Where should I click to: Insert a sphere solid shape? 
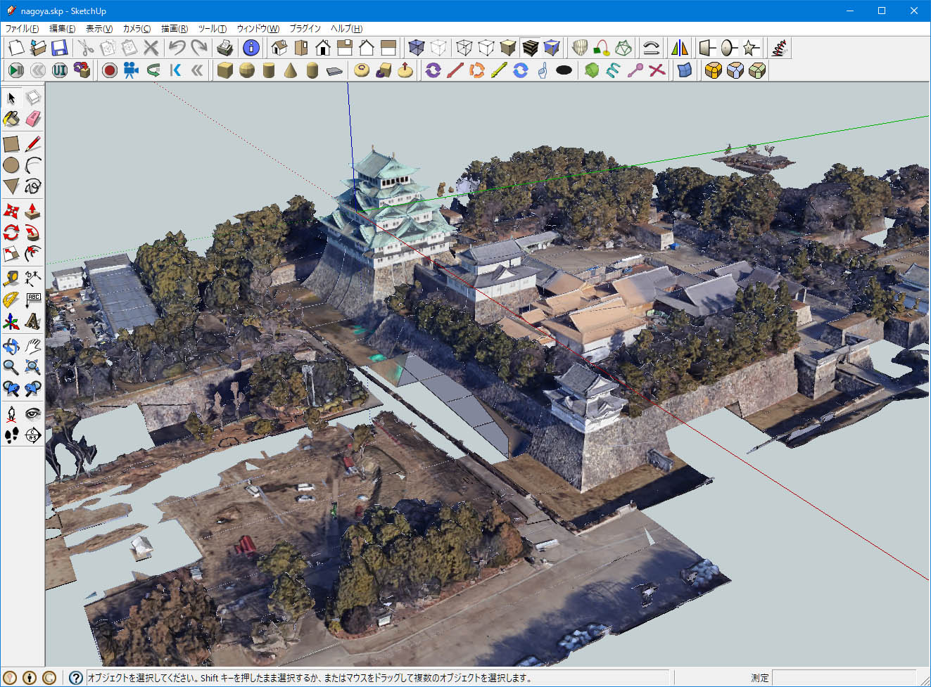click(246, 70)
